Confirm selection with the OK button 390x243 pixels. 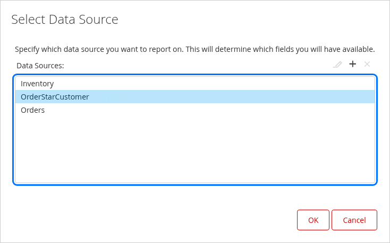coord(313,220)
